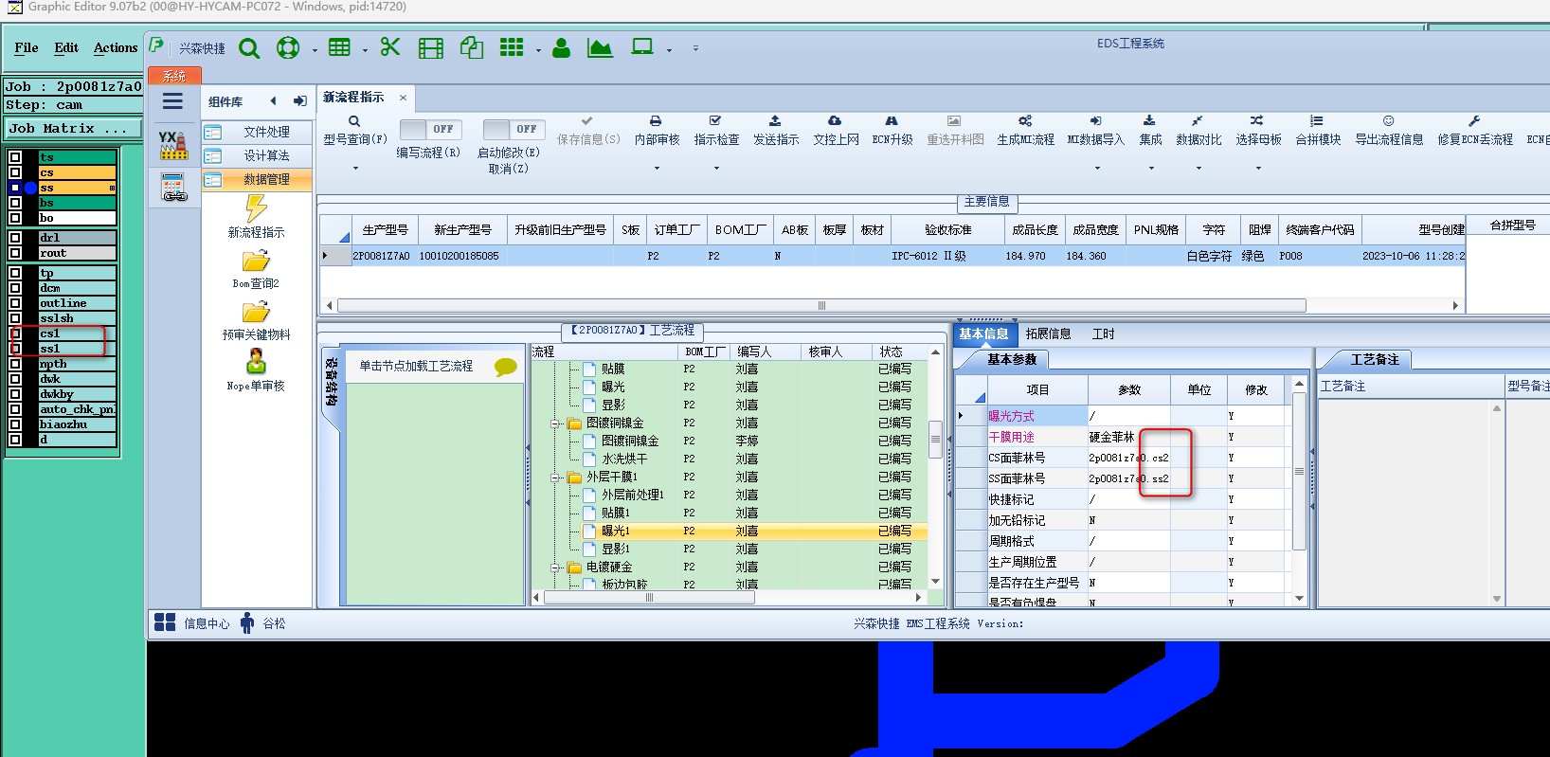Select the 系统 ribbon tab
Viewport: 1550px width, 757px height.
pos(174,76)
